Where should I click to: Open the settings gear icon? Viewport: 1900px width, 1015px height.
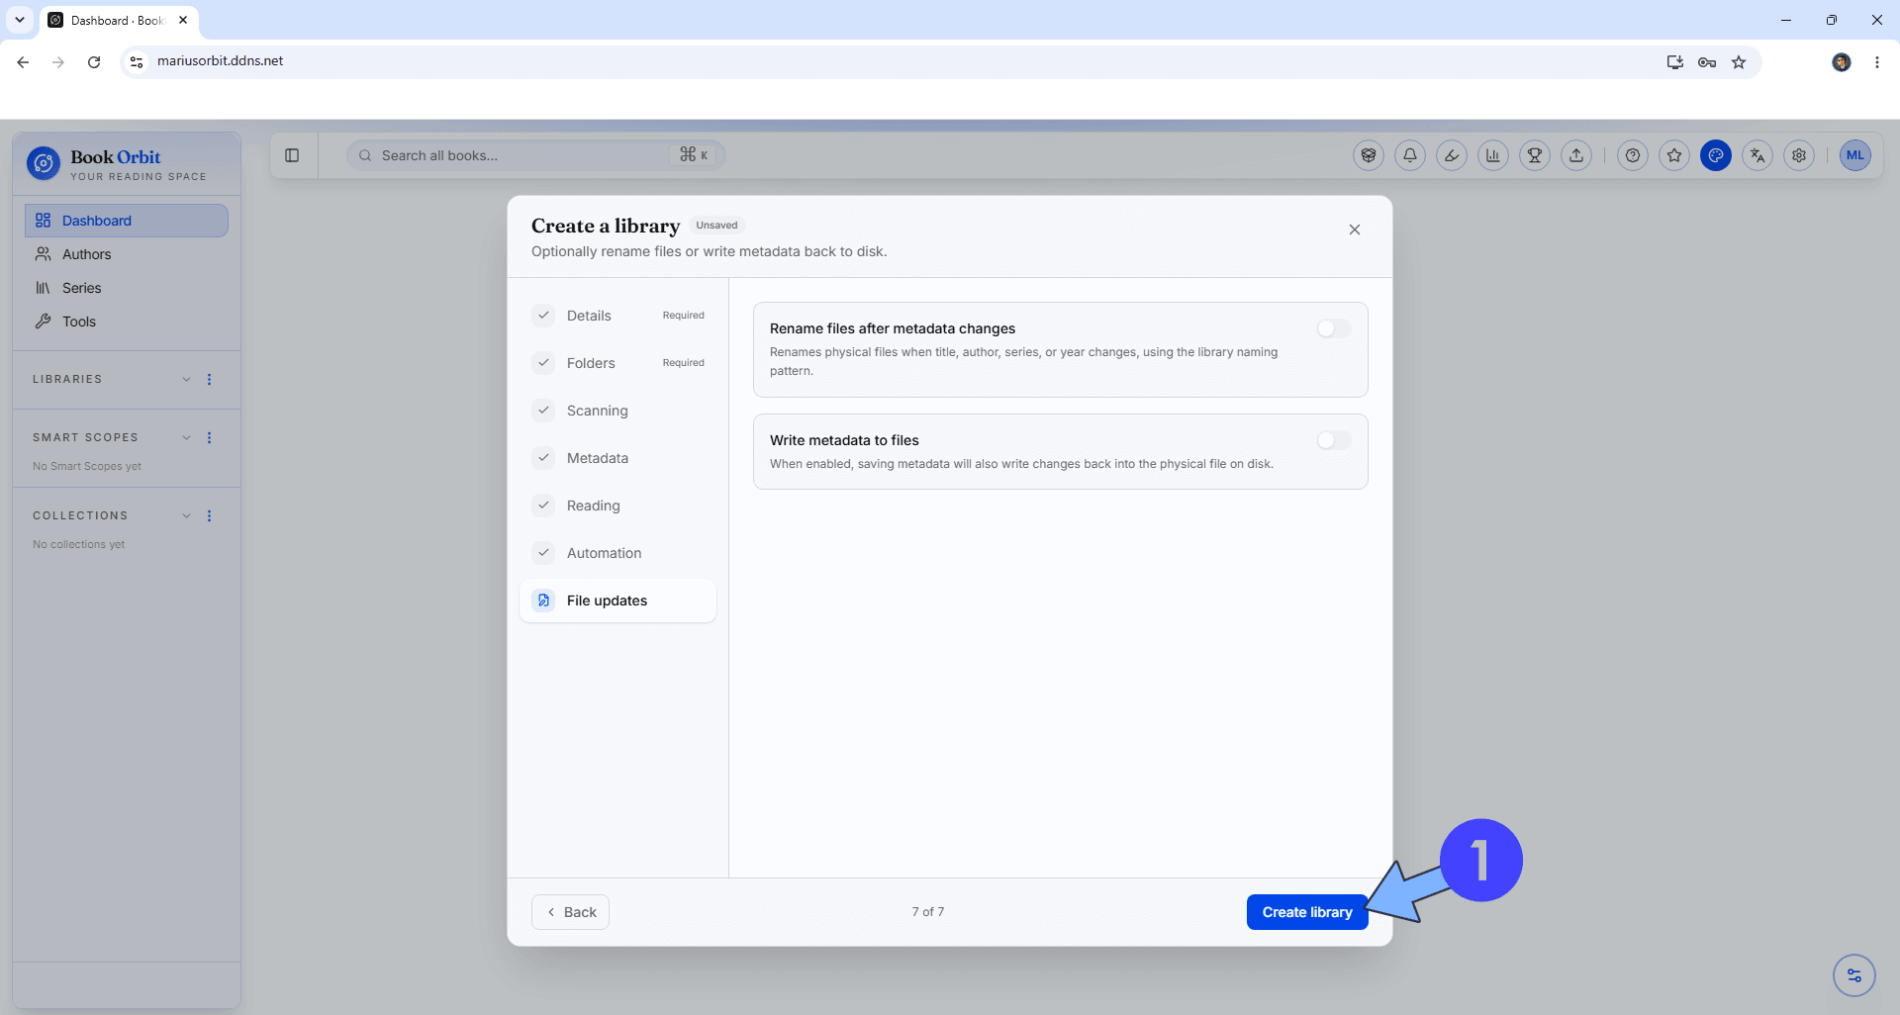(x=1799, y=155)
